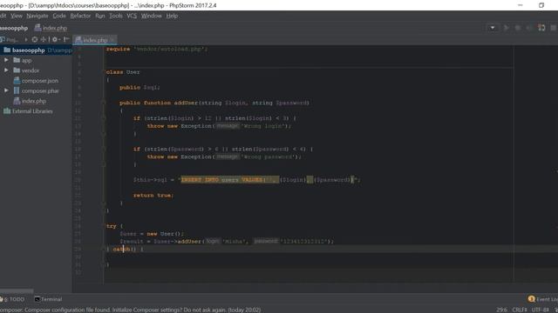Image resolution: width=558 pixels, height=313 pixels.
Task: Select External Libraries node
Action: [x=29, y=111]
